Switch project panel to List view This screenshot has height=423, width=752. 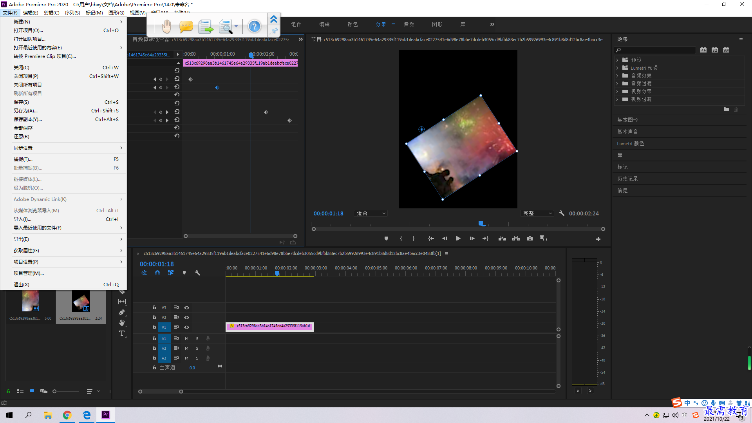20,391
